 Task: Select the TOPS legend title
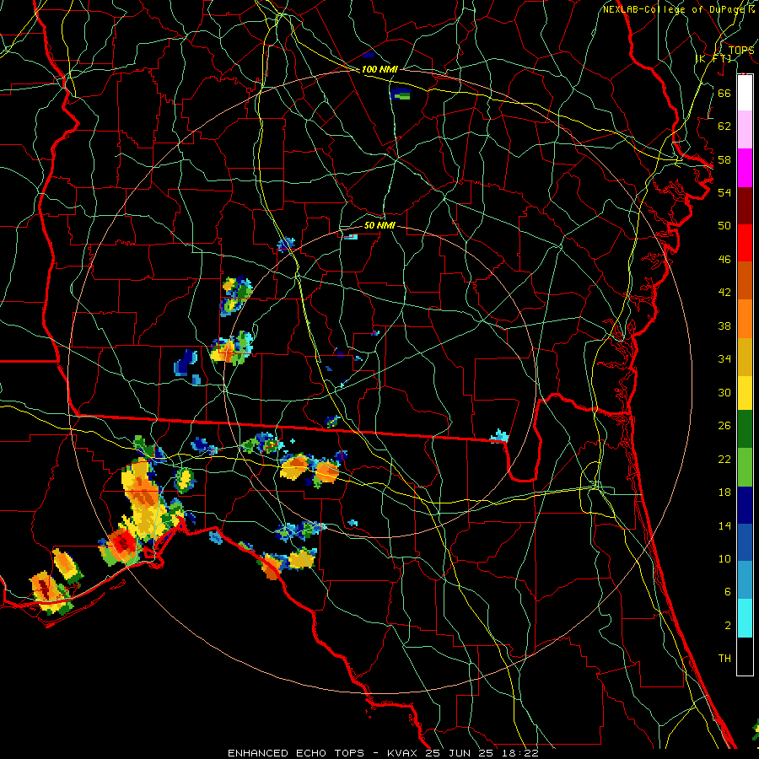pos(741,51)
